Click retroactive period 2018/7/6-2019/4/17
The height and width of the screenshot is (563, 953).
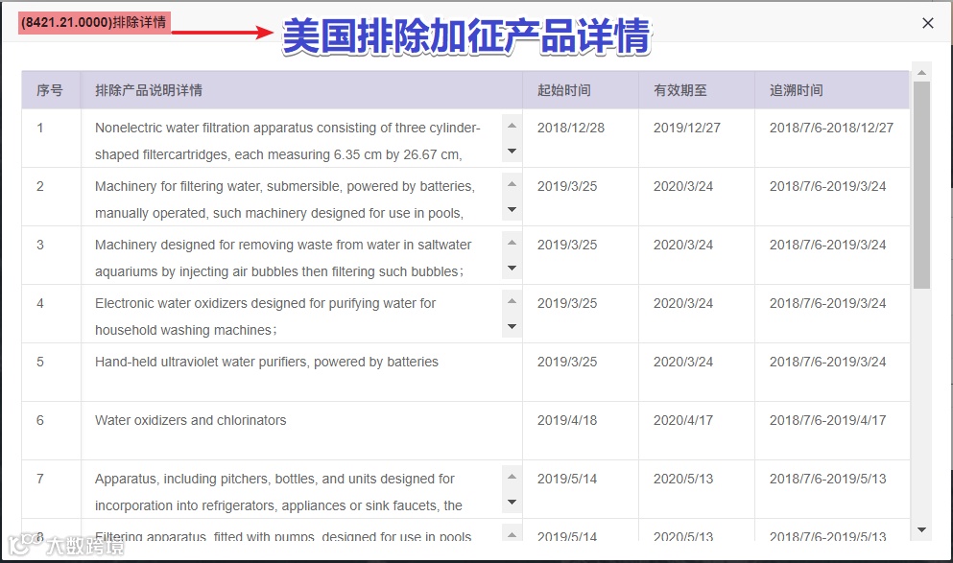point(828,420)
